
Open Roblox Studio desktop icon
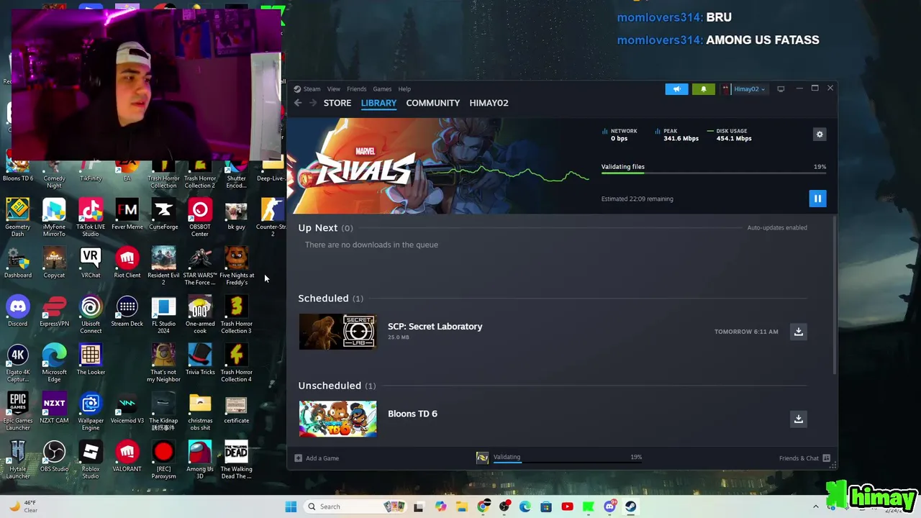pos(91,460)
